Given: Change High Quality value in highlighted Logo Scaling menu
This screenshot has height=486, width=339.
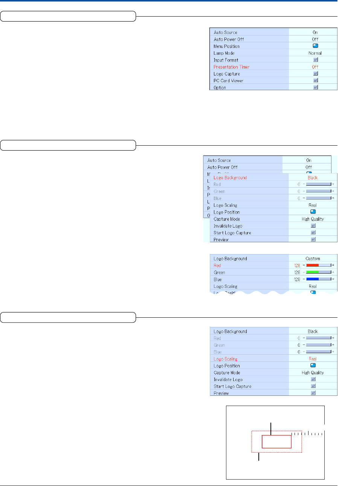Looking at the screenshot, I should tap(313, 372).
